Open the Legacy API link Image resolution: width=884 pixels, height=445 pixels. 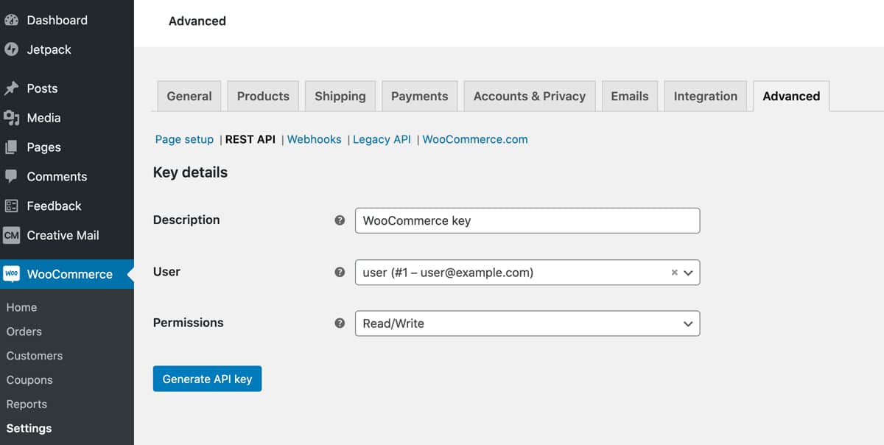coord(382,139)
